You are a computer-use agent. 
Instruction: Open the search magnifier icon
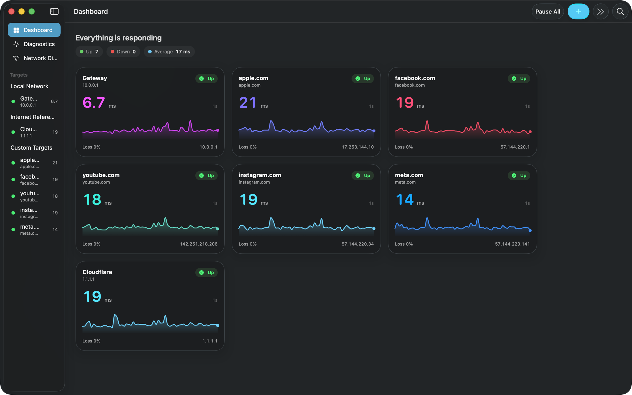[x=620, y=11]
